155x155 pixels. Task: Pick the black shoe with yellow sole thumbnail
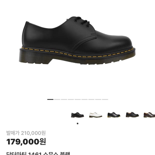(x=114, y=115)
